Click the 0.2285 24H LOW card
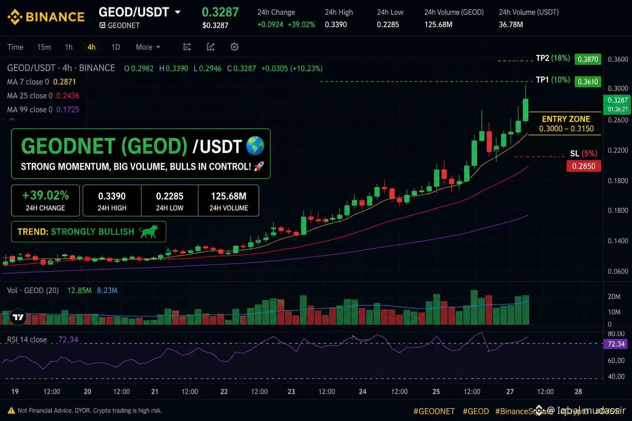Screen dimensions: 632x421 170,200
